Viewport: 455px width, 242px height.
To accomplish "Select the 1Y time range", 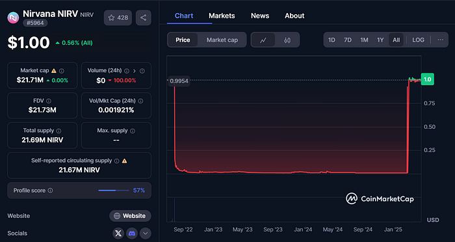I will coord(380,40).
